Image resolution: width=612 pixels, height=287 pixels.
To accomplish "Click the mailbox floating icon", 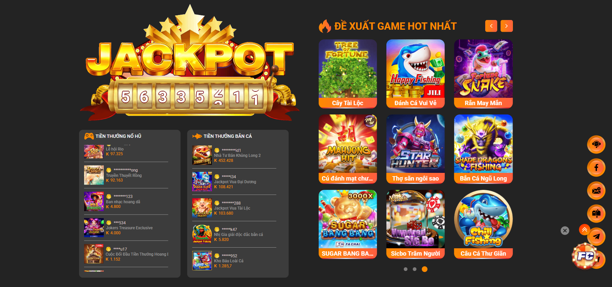I will coord(596,213).
